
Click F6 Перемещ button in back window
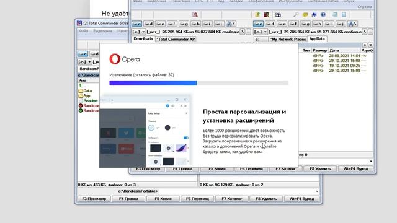(x=197, y=199)
